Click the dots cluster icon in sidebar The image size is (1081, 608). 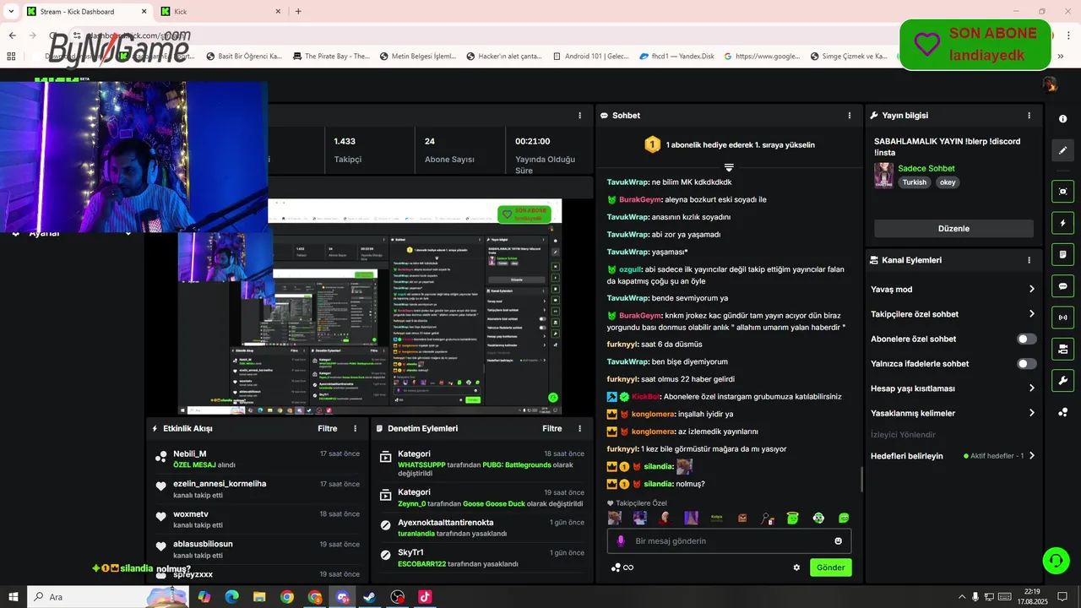[x=1062, y=412]
